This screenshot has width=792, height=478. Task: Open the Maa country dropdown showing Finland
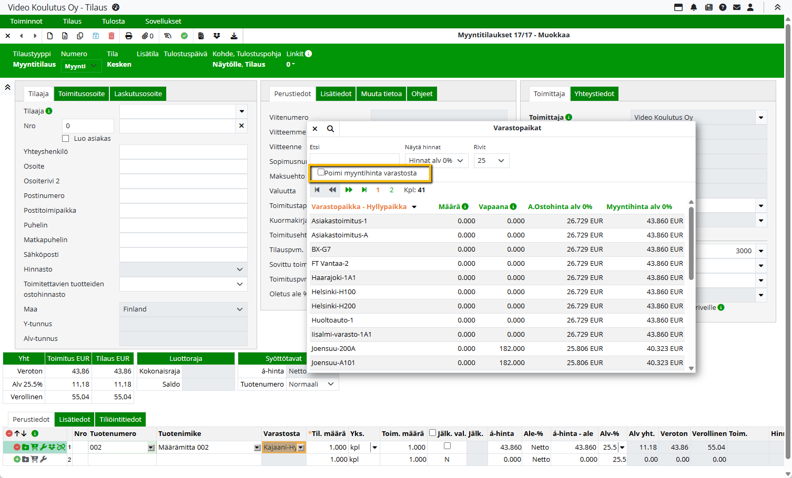183,309
